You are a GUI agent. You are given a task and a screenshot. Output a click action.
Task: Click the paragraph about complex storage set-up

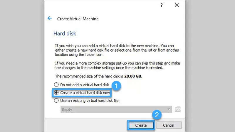click(x=117, y=65)
